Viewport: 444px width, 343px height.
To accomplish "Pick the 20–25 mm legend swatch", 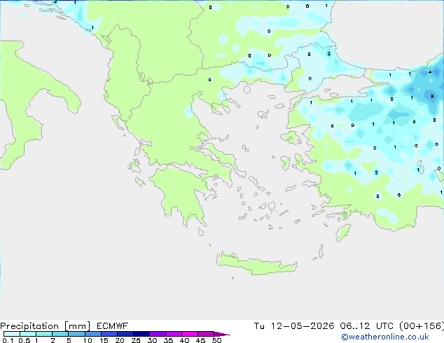I will pyautogui.click(x=125, y=334).
